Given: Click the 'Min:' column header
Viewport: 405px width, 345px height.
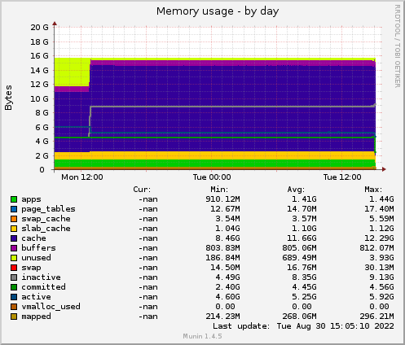Looking at the screenshot, I should click(219, 190).
